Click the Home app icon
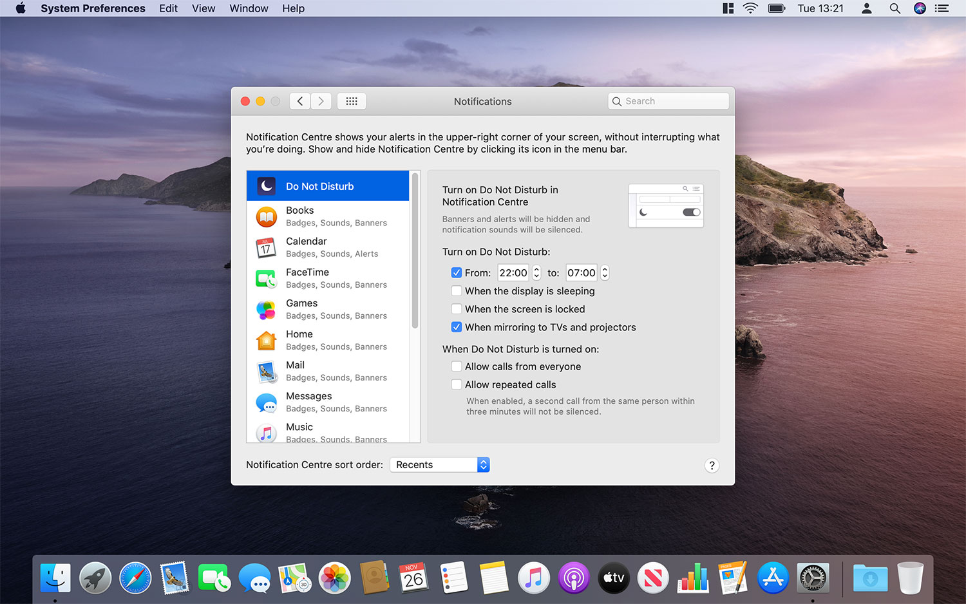 [x=267, y=340]
